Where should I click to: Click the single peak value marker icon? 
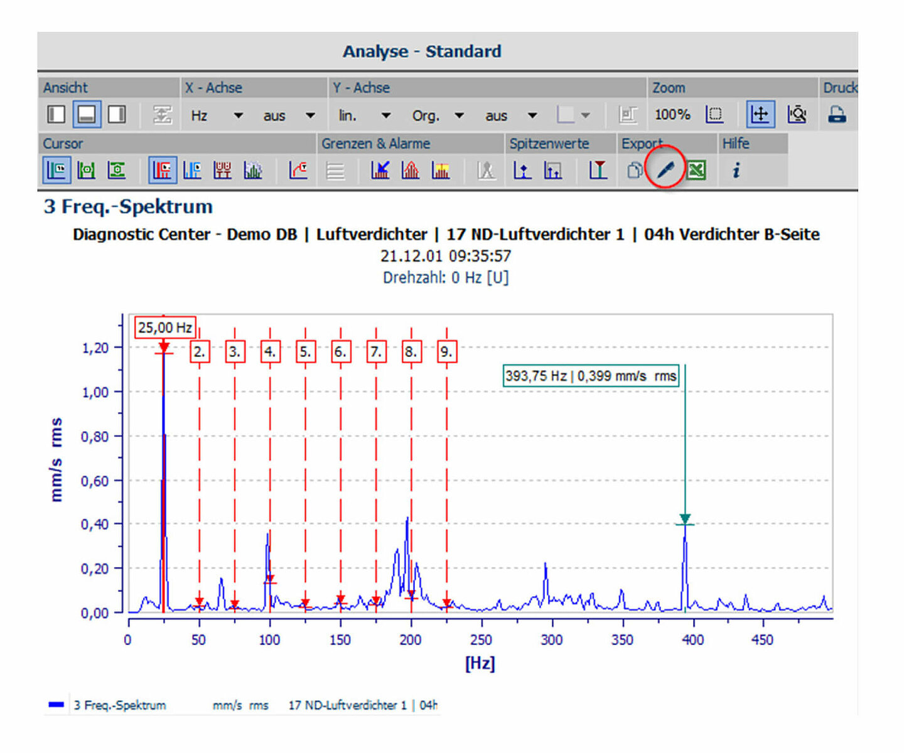523,170
